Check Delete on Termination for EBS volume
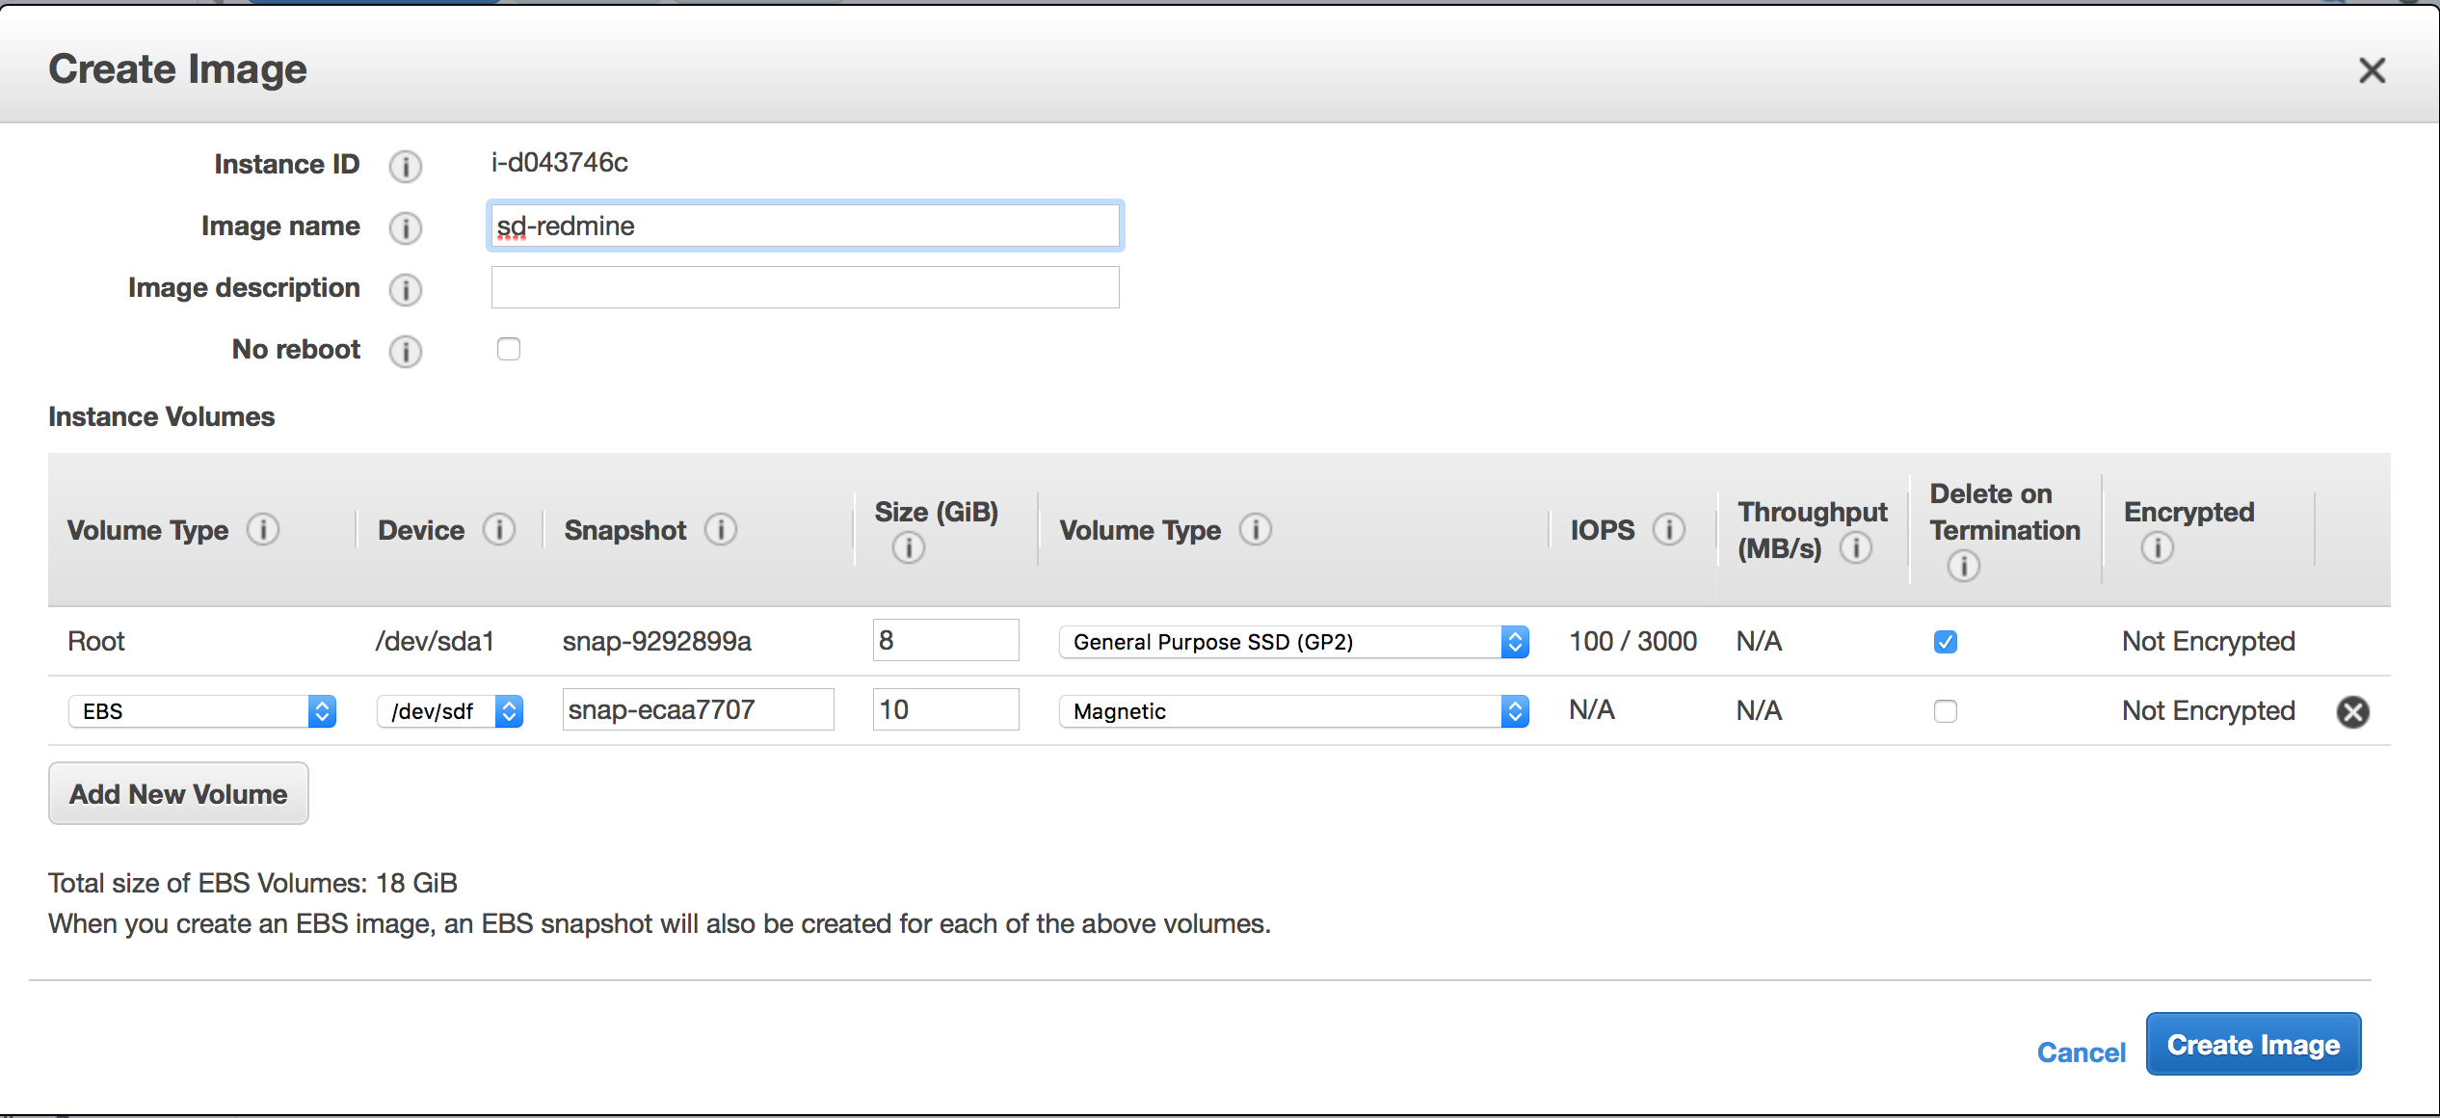 (1946, 711)
